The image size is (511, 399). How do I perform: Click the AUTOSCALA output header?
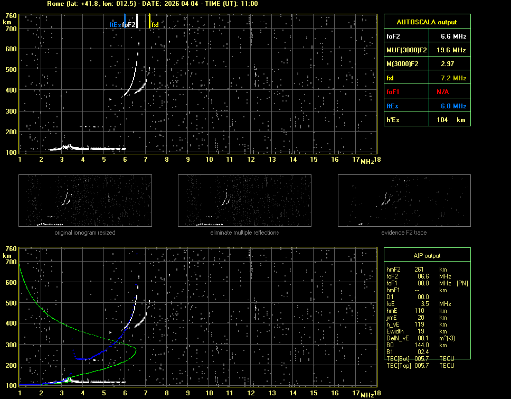point(427,22)
